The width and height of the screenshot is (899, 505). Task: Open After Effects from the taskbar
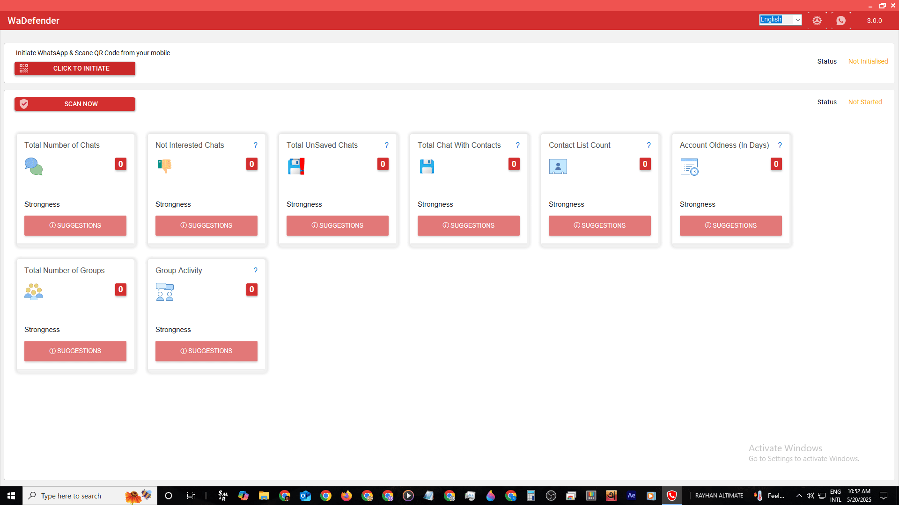click(631, 496)
